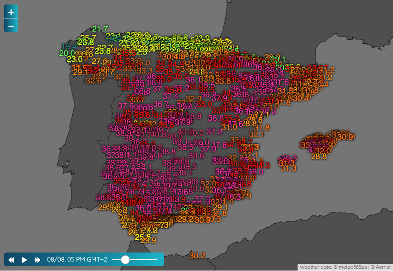Click the southern 29.9 temperature label

[x=148, y=240]
